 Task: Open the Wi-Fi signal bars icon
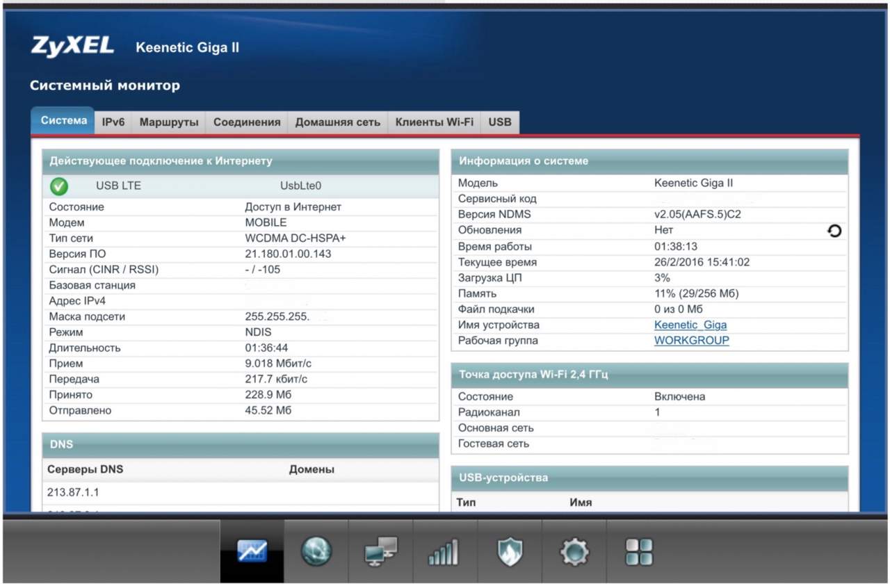pyautogui.click(x=444, y=553)
